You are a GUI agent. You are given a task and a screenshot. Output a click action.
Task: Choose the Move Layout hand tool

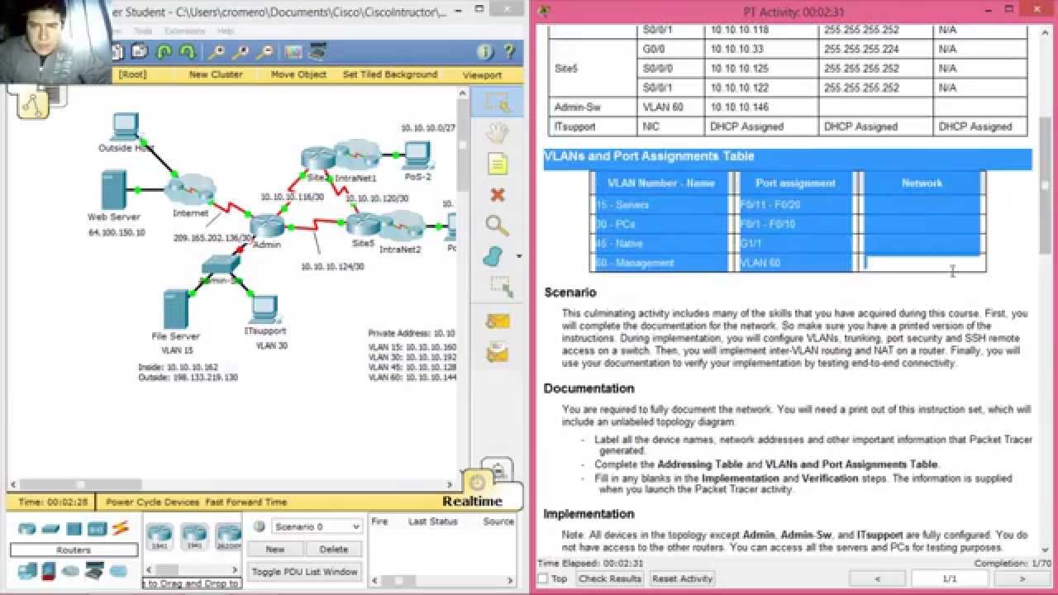click(497, 133)
